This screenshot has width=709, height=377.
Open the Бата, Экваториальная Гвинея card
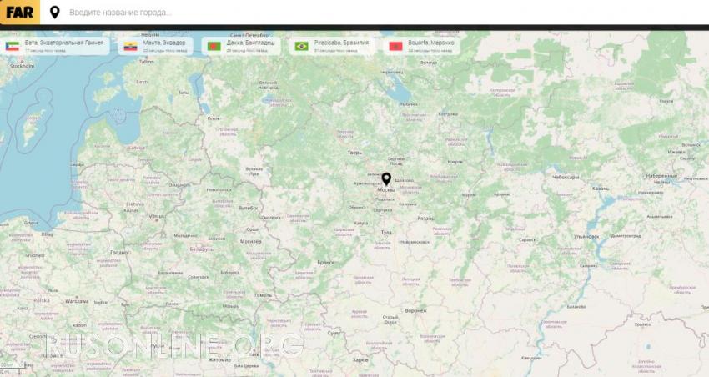click(55, 46)
